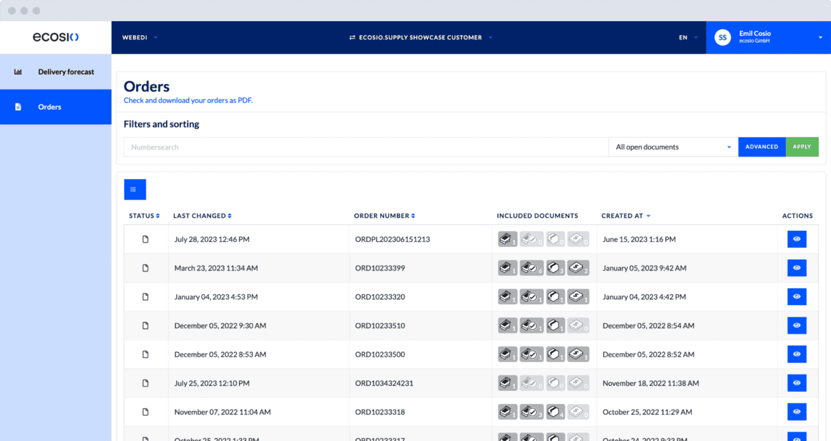Image resolution: width=831 pixels, height=441 pixels.
Task: Open the ecosio logo in the sidebar
Action: [x=56, y=37]
